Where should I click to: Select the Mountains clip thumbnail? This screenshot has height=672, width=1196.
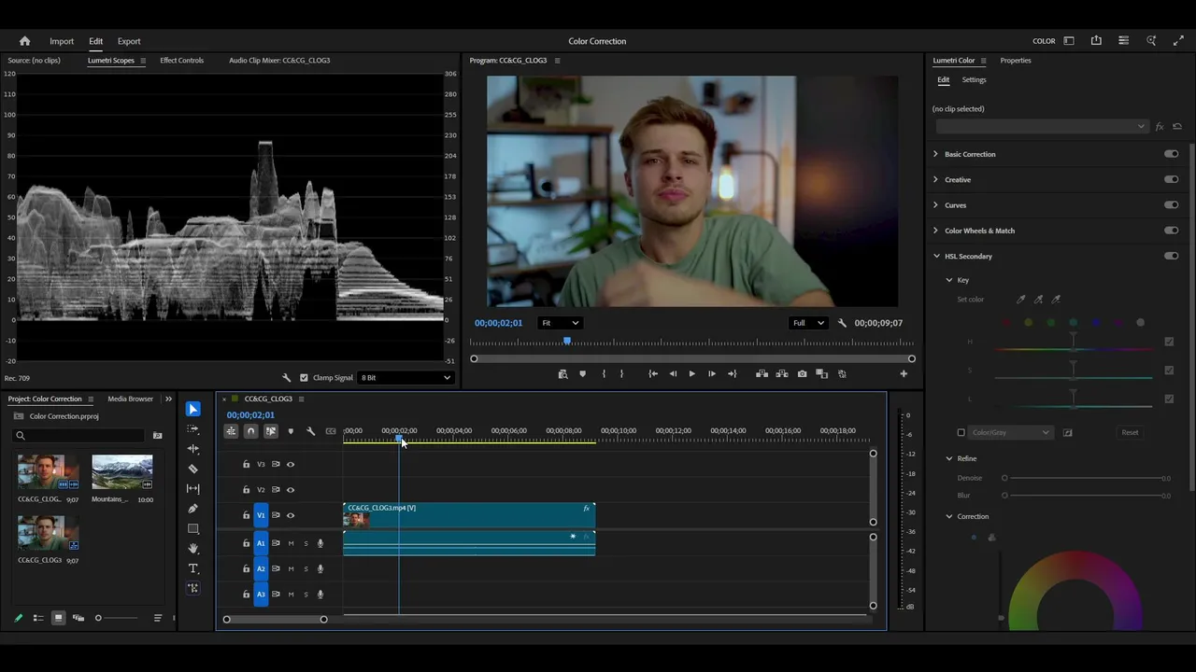click(121, 472)
